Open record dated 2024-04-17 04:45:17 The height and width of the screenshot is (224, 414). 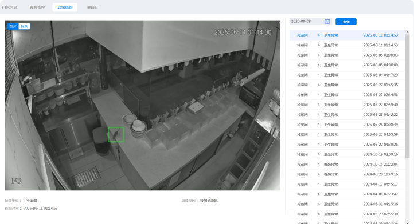tap(347, 184)
